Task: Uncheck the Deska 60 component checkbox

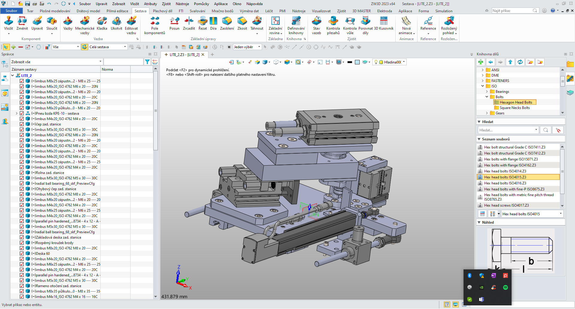Action: pos(22,253)
